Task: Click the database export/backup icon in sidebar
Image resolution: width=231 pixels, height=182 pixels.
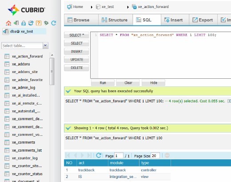Action: pyautogui.click(x=31, y=23)
